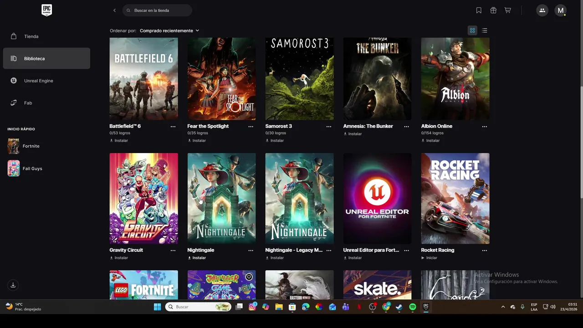Open the Windows Start button
The width and height of the screenshot is (583, 328).
[157, 307]
